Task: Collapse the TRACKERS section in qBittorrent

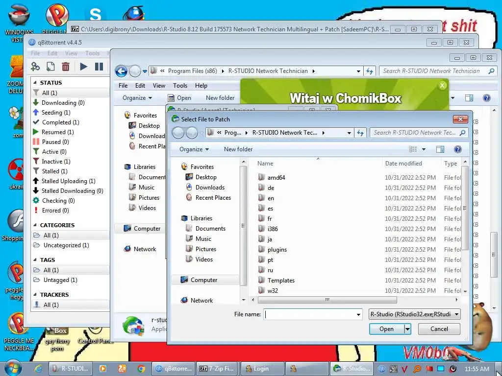Action: coord(35,295)
